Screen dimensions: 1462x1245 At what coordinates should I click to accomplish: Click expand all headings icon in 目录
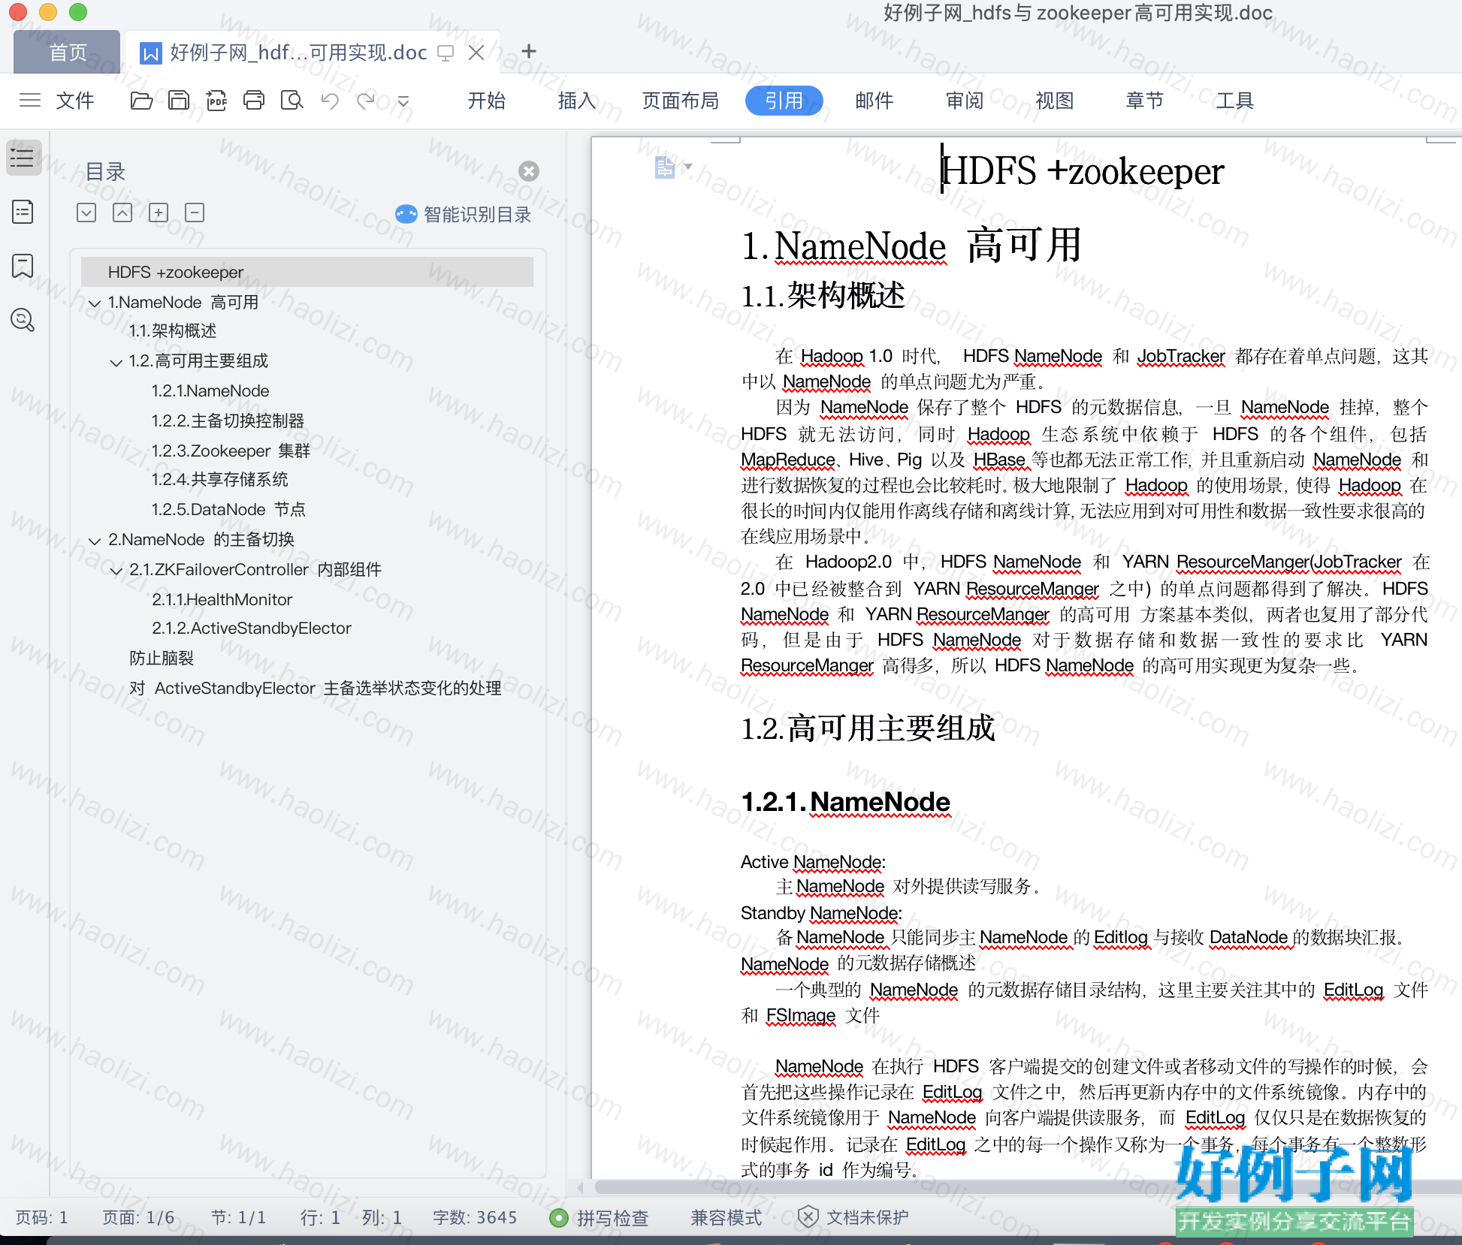[x=86, y=213]
